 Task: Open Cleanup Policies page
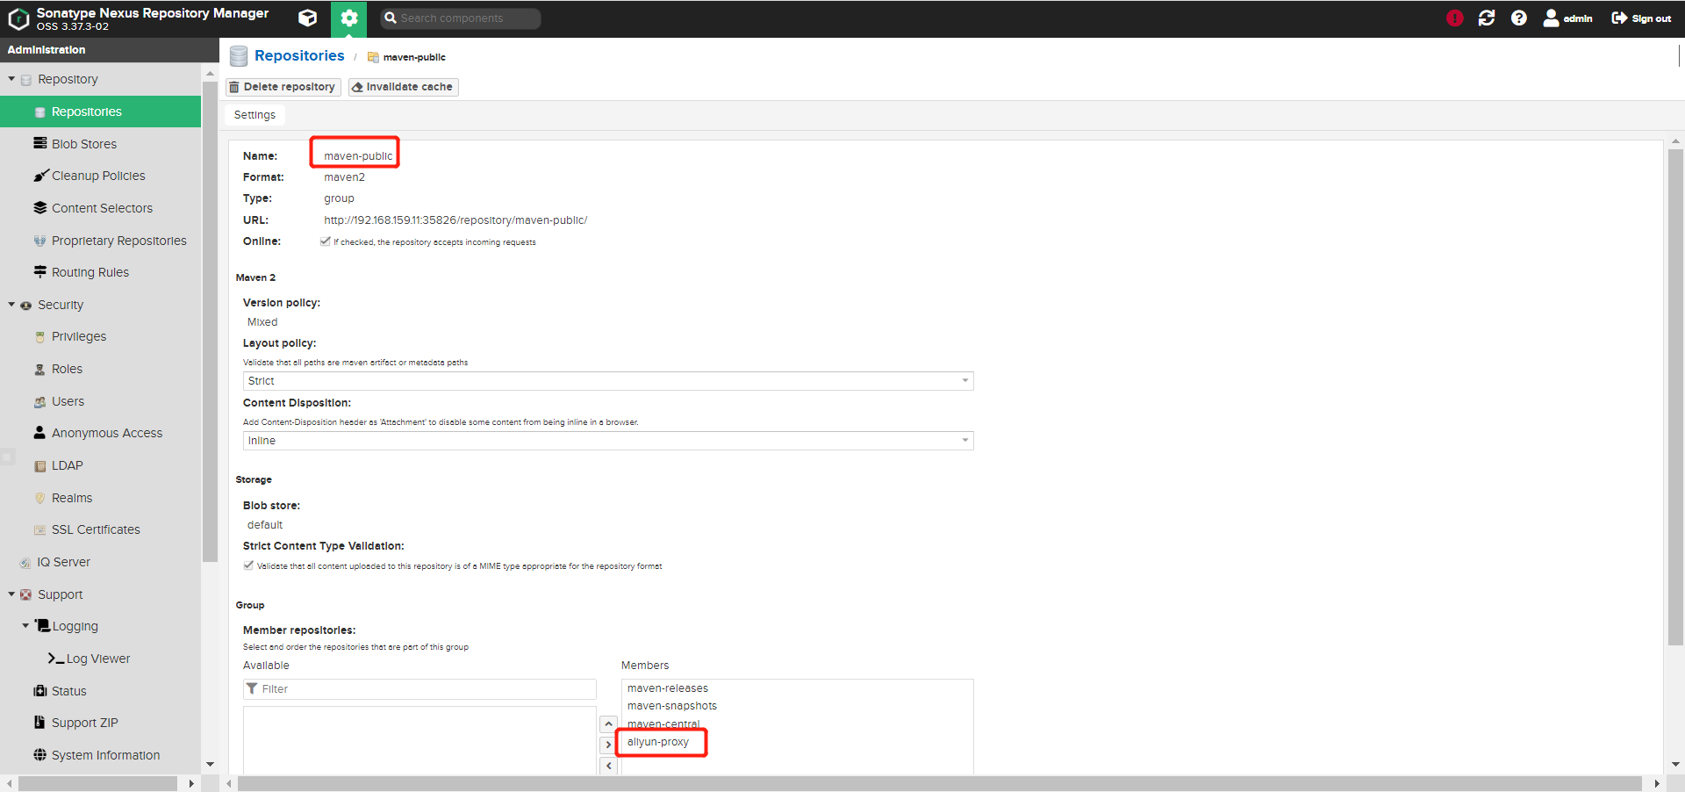pos(100,176)
